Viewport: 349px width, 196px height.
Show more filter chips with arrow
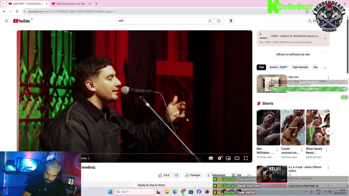pyautogui.click(x=325, y=68)
